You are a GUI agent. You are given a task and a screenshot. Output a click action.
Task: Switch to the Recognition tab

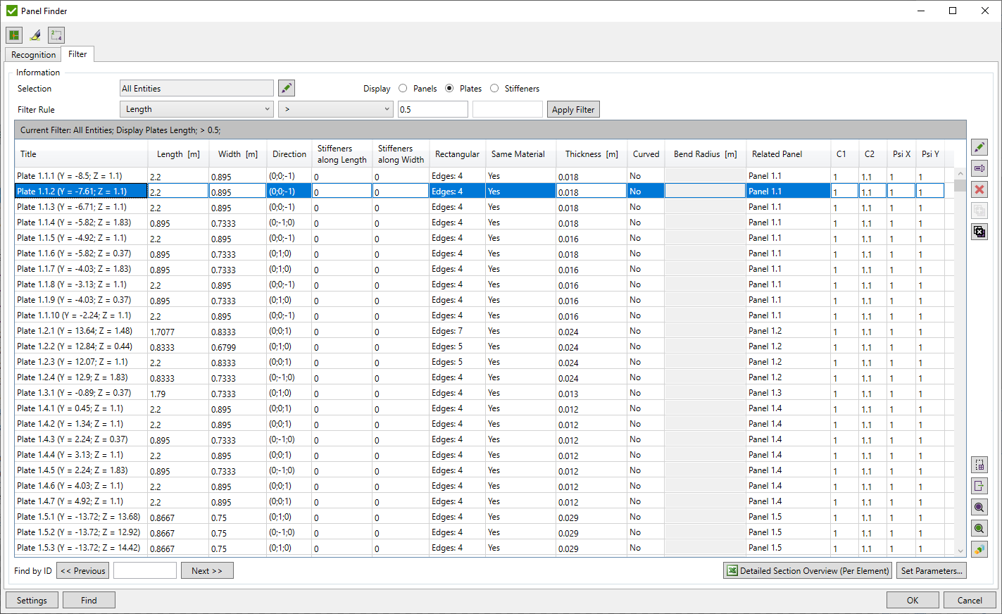click(x=32, y=54)
